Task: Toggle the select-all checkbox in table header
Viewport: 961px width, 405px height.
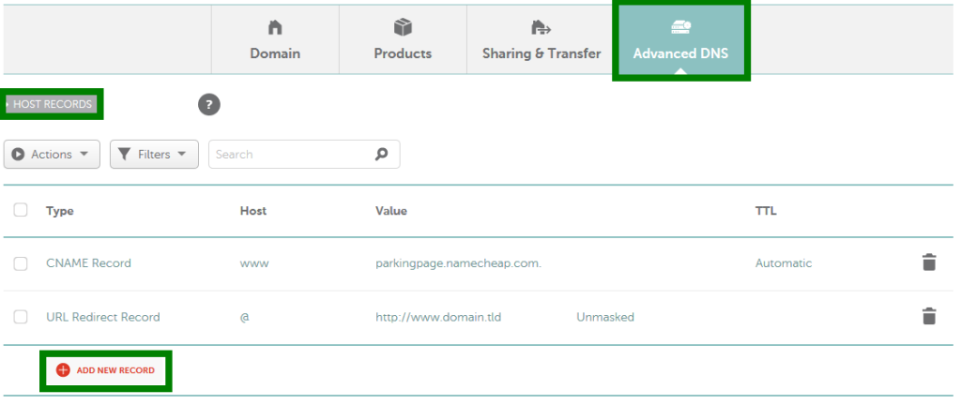Action: pos(21,210)
